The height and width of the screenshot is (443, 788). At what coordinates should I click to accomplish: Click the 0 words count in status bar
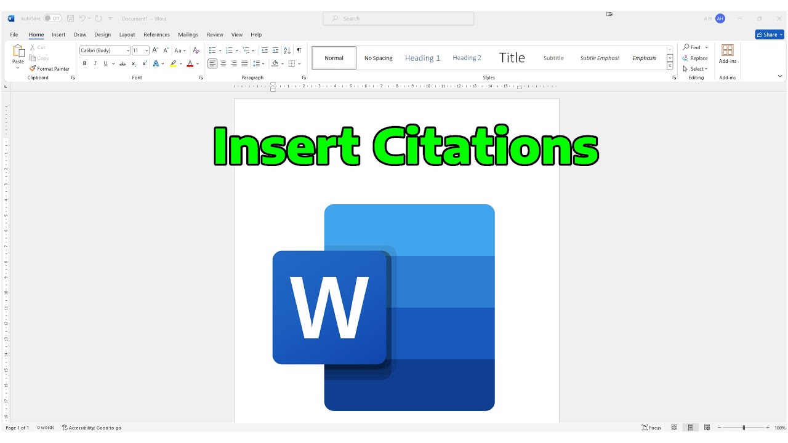[46, 428]
